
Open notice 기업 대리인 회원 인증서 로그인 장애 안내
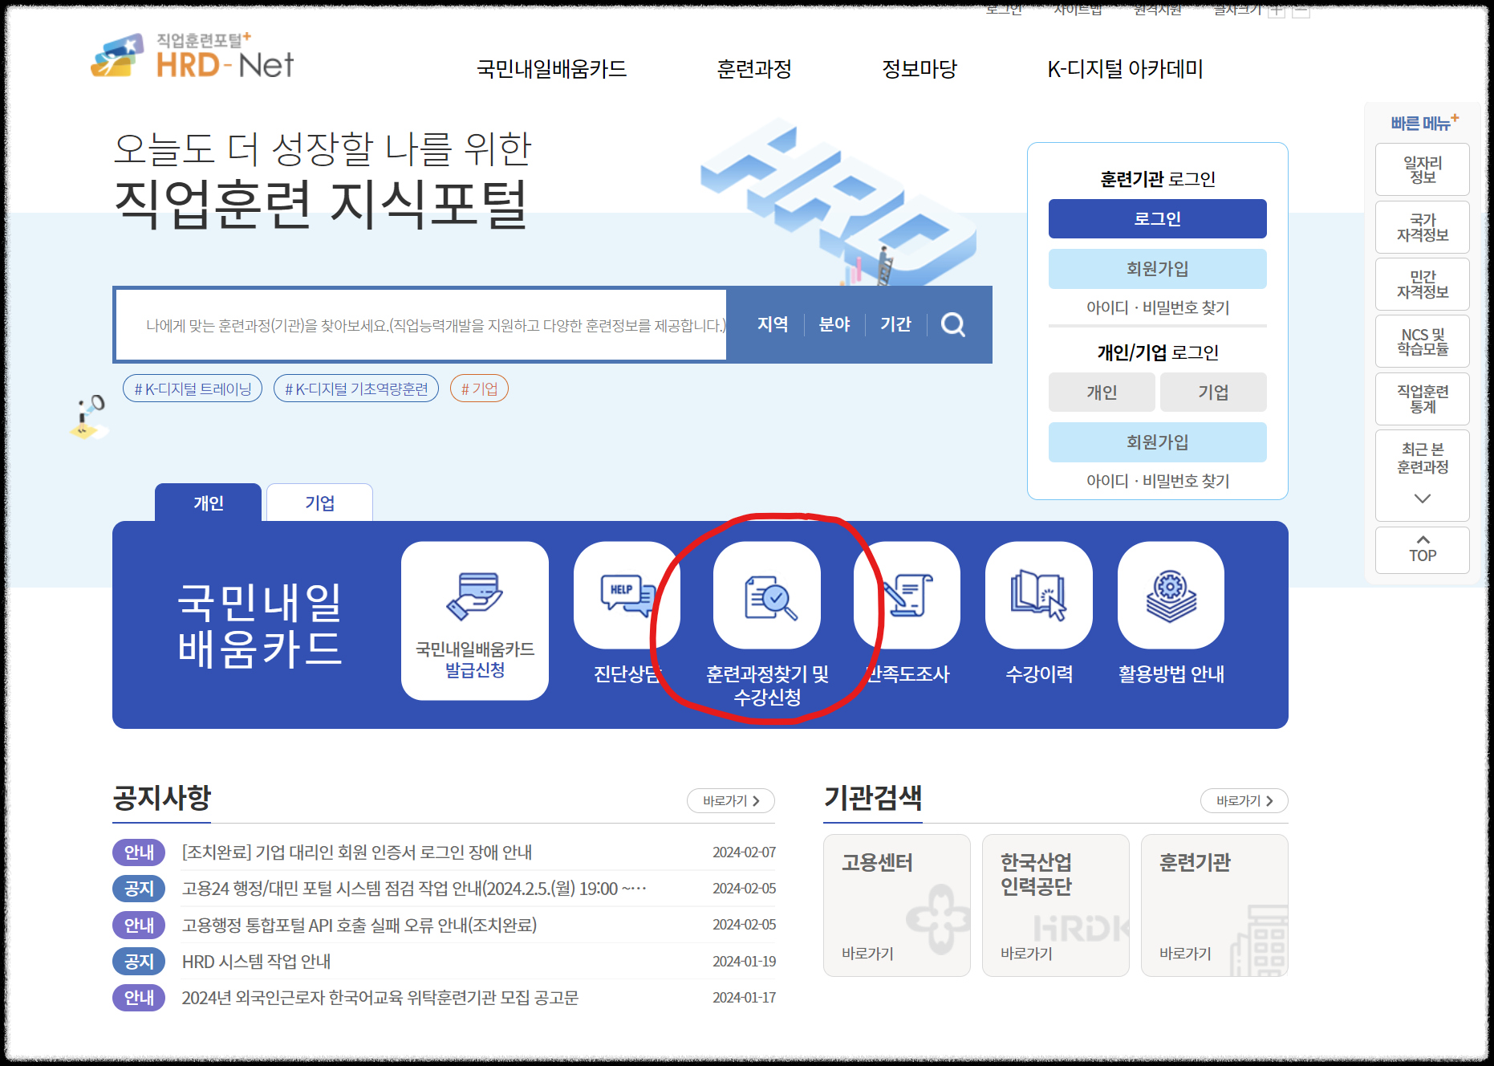click(357, 852)
